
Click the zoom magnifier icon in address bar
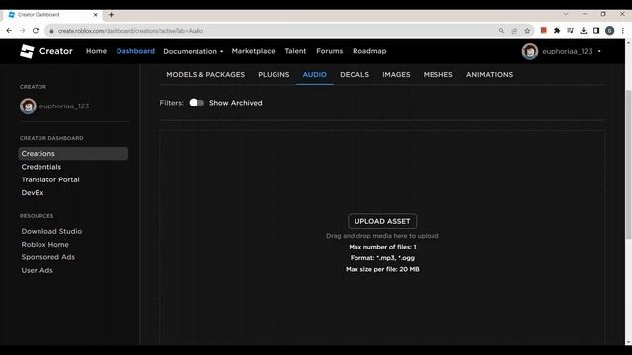501,31
